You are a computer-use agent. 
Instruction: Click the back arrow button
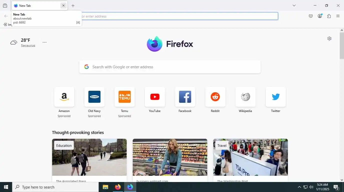pyautogui.click(x=6, y=16)
